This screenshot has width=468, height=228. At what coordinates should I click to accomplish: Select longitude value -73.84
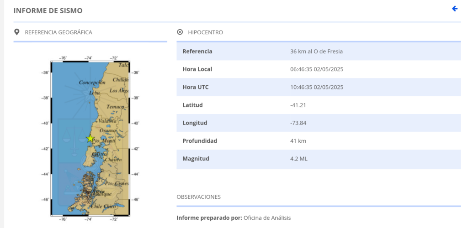(x=298, y=123)
